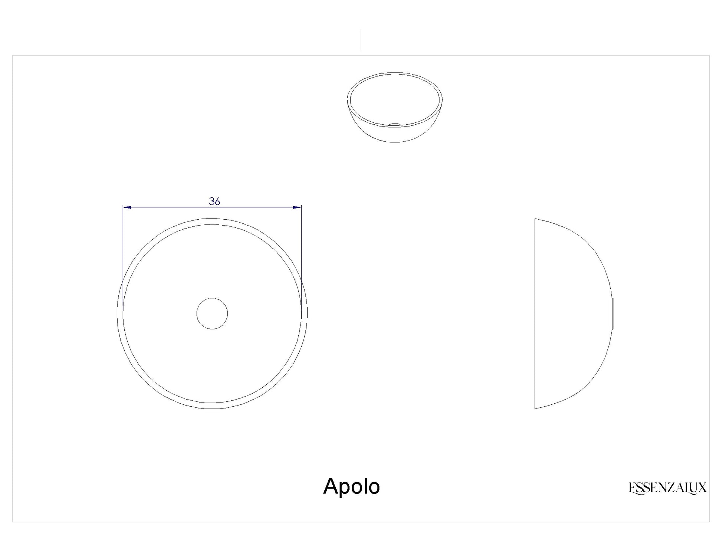Click the horizontal dimension line under "36"
This screenshot has width=722, height=558.
[x=212, y=207]
